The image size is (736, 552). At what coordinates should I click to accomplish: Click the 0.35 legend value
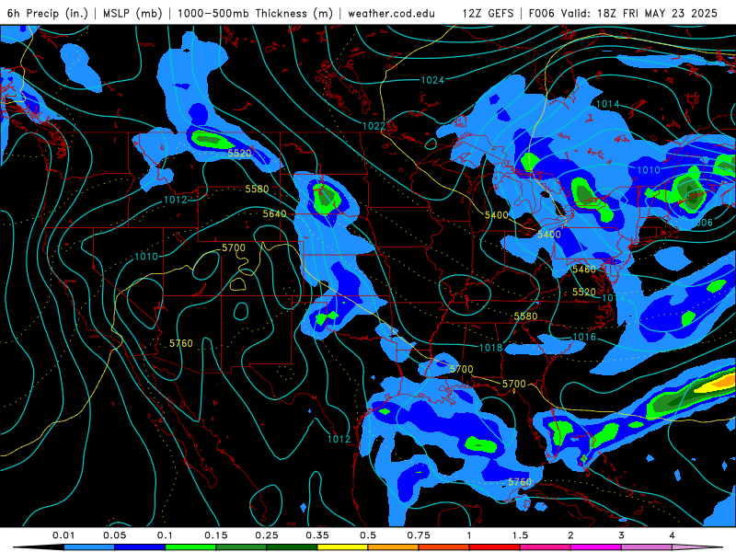pyautogui.click(x=317, y=535)
